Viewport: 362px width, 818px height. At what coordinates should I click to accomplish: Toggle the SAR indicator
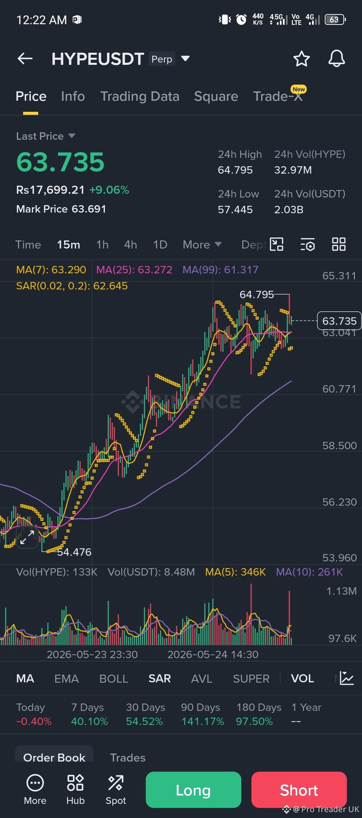160,679
